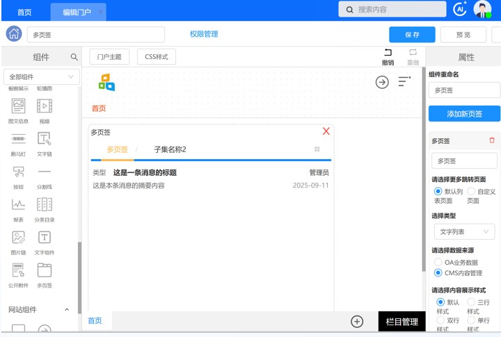Image resolution: width=501 pixels, height=337 pixels.
Task: Choose OA业务数据 as data source
Action: (438, 262)
